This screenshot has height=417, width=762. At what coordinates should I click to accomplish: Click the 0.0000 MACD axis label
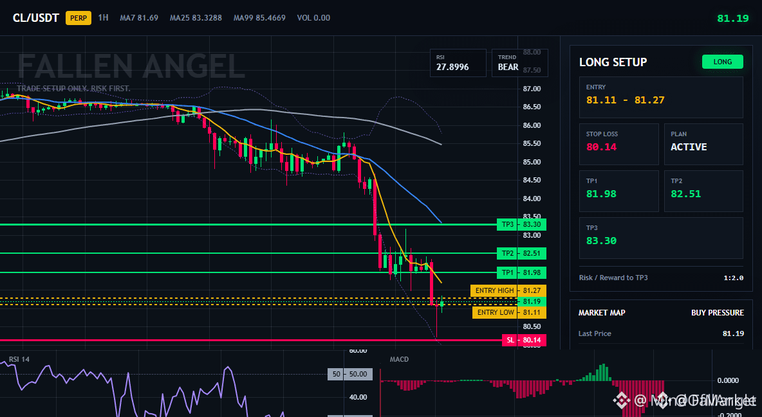click(x=728, y=380)
